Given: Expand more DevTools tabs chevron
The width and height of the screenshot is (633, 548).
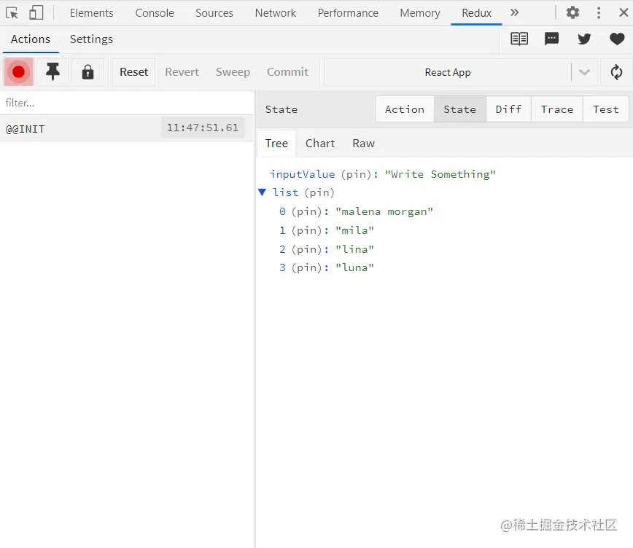Looking at the screenshot, I should tap(515, 12).
